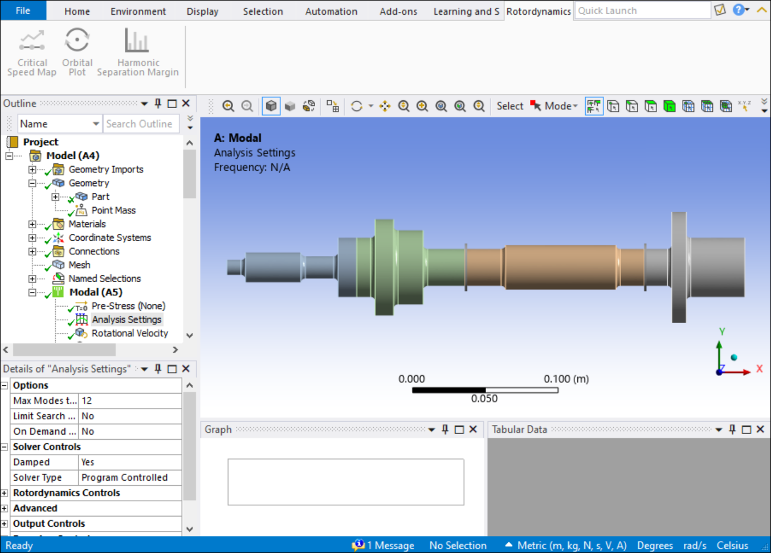Select the Rotate view icon in graphics toolbar
The image size is (771, 553).
tap(356, 106)
